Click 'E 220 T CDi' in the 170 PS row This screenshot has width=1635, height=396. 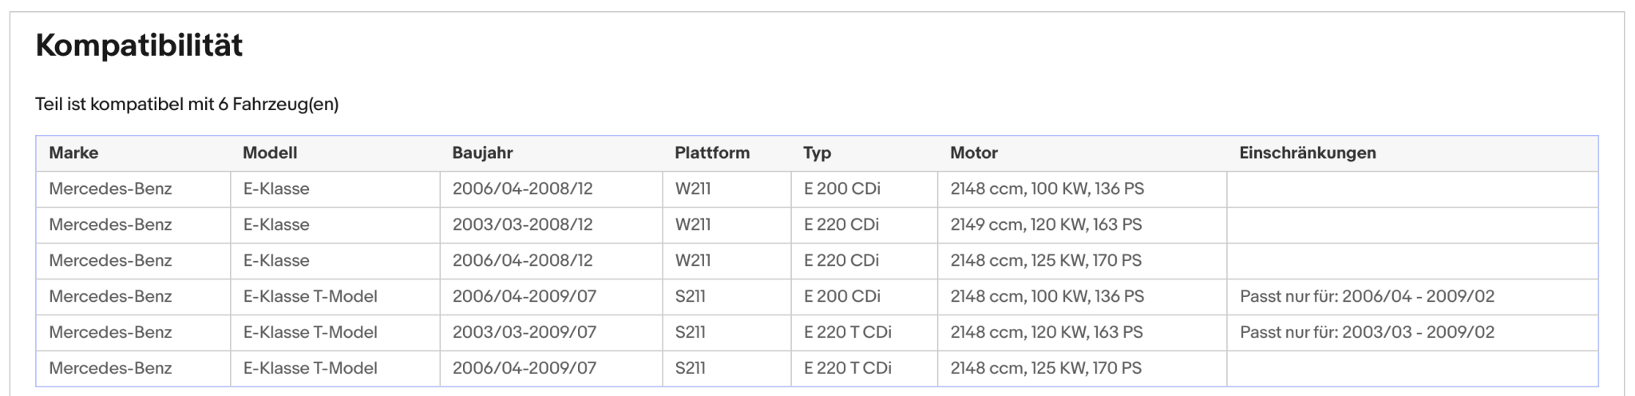click(x=848, y=368)
